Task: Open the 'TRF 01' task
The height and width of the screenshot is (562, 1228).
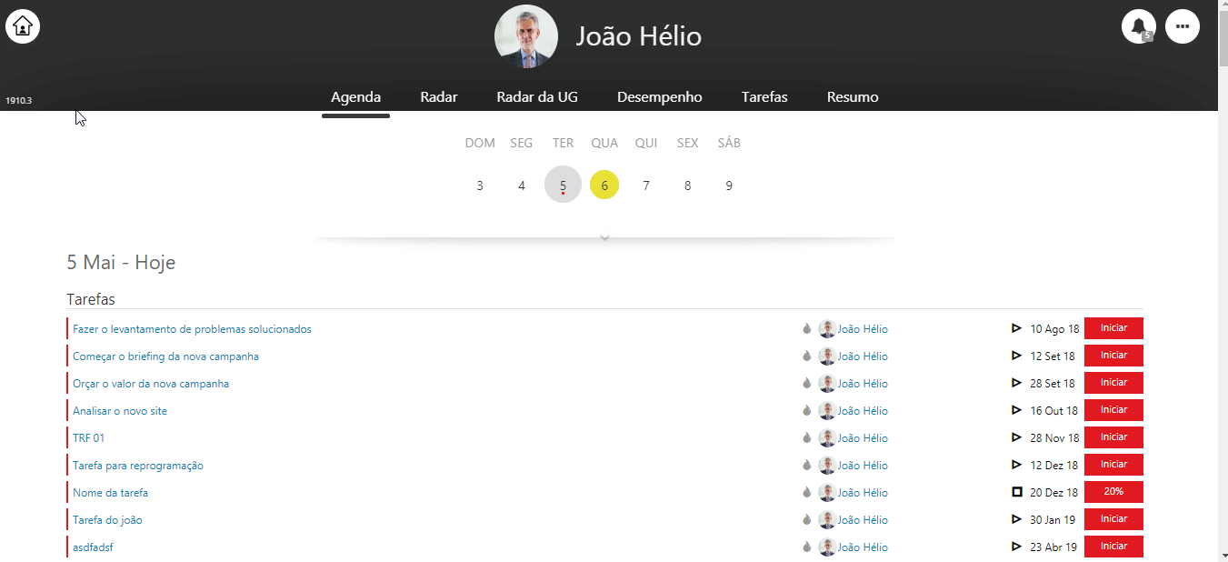Action: (89, 438)
